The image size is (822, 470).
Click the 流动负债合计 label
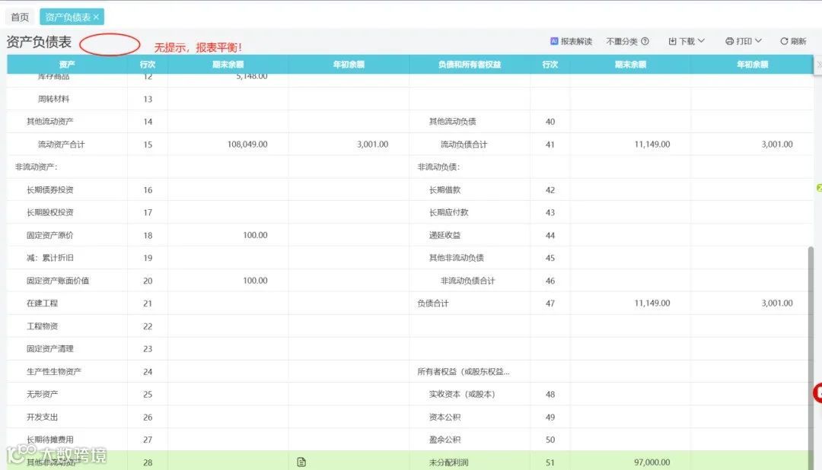[x=464, y=144]
